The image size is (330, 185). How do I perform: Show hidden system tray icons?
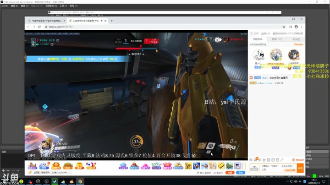click(x=287, y=181)
